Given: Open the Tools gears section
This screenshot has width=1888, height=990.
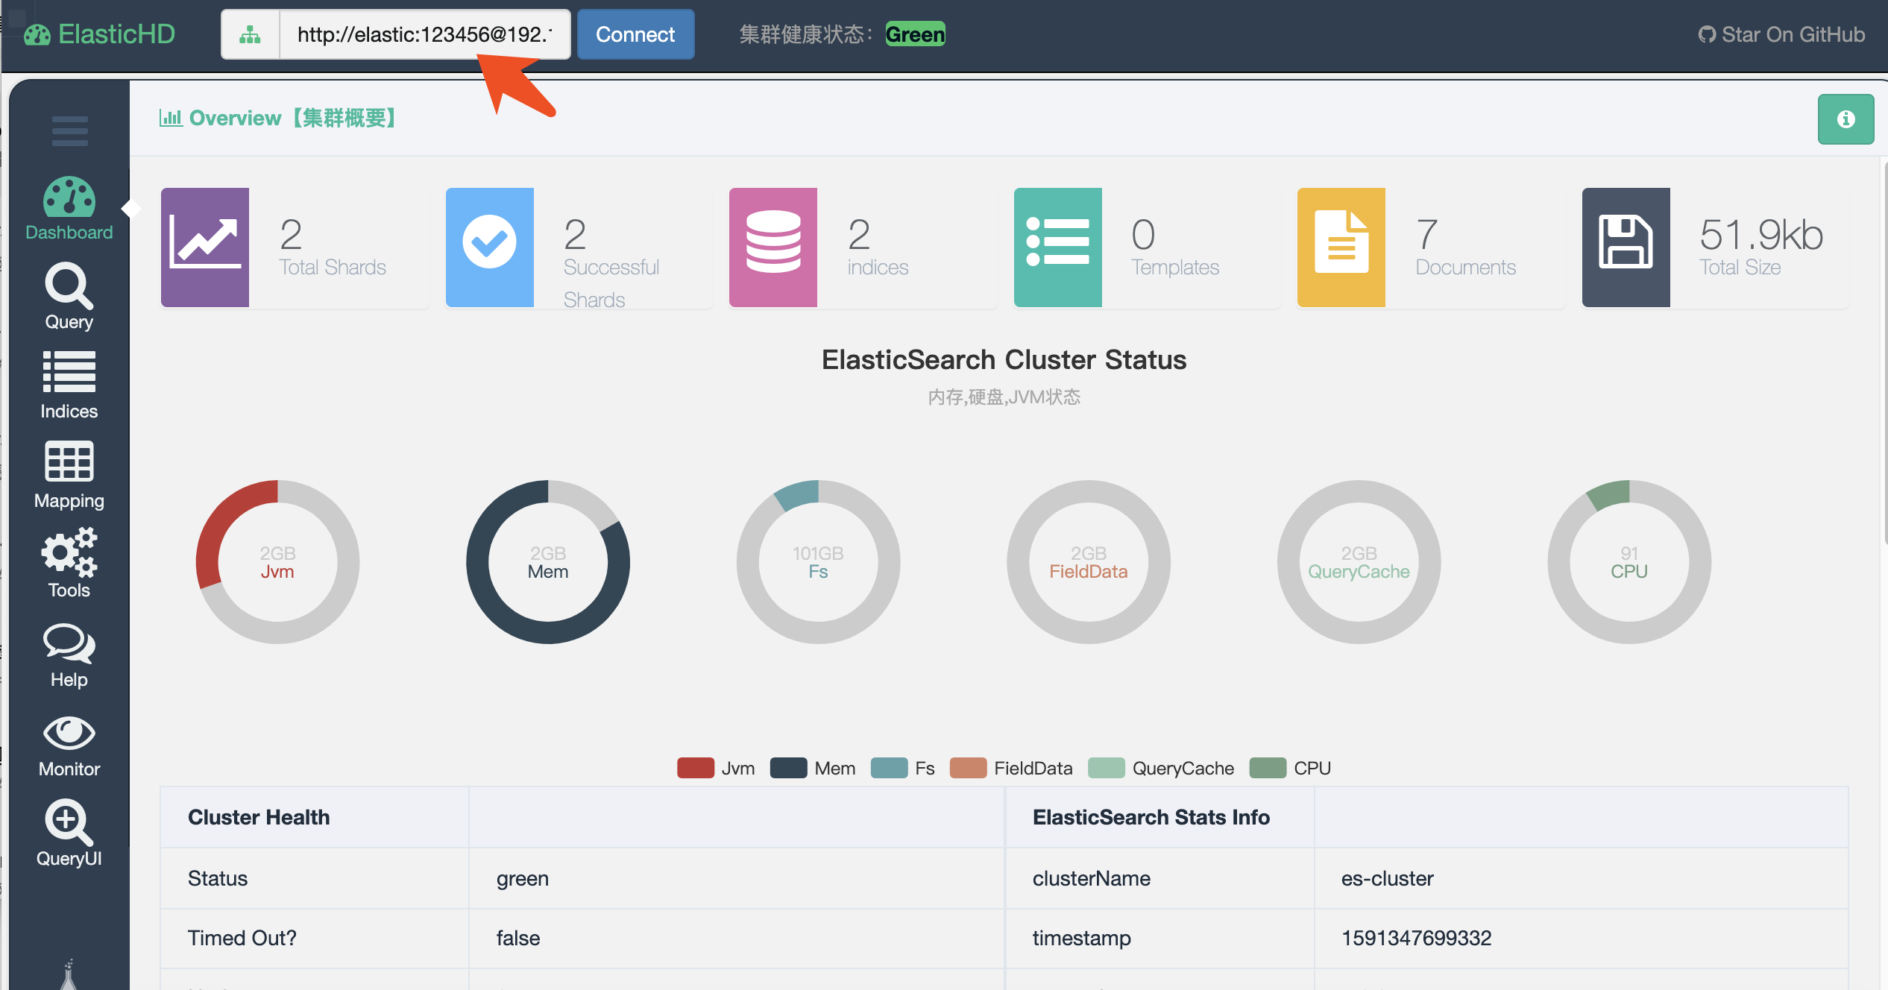Looking at the screenshot, I should pos(69,564).
